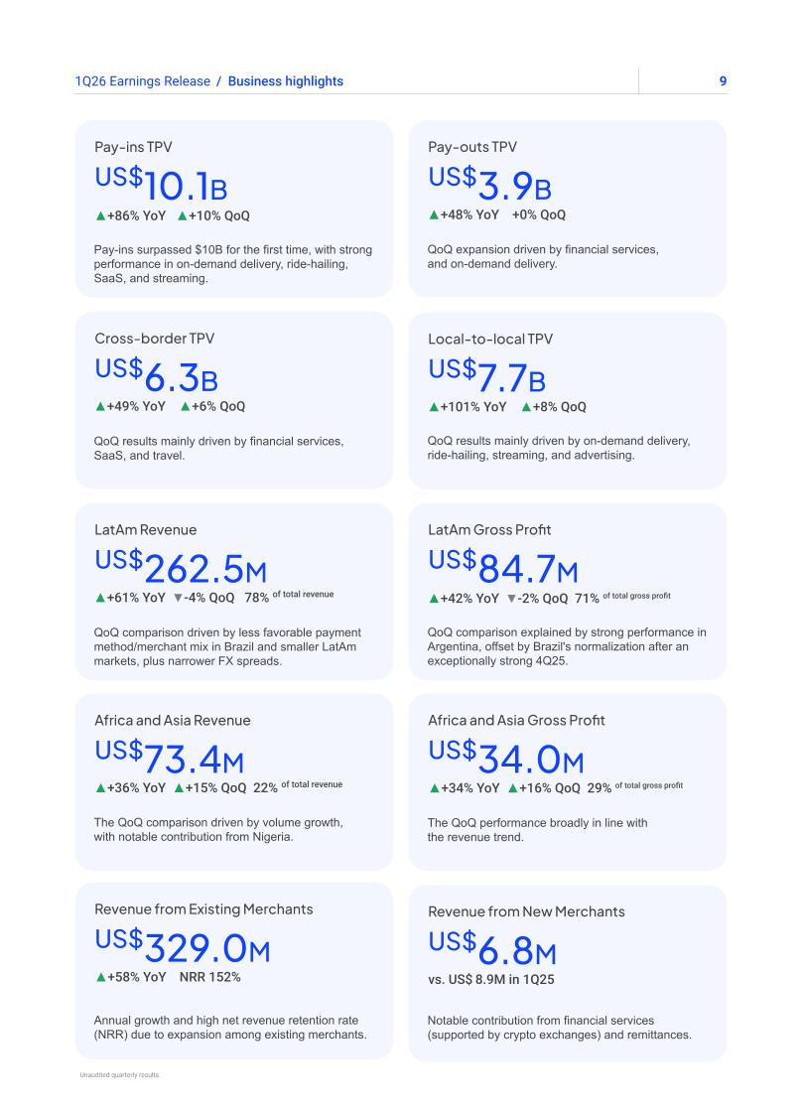The image size is (802, 1113).
Task: Click the US$3.9B Pay-outs figure
Action: pos(489,184)
